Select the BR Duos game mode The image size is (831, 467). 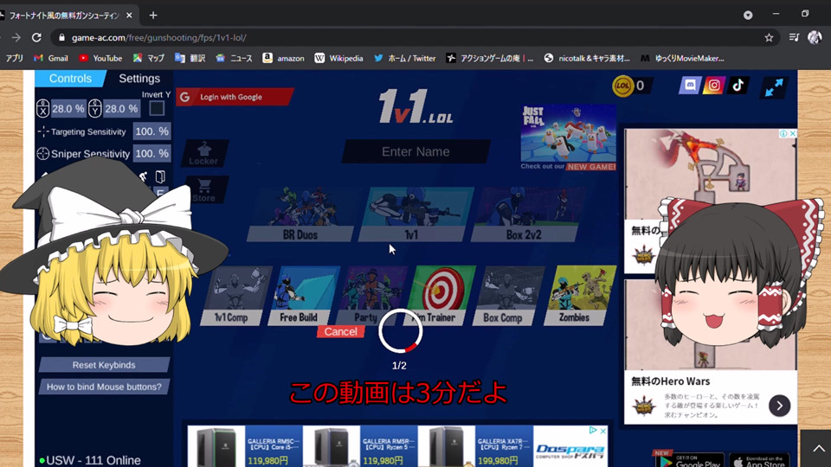click(300, 214)
